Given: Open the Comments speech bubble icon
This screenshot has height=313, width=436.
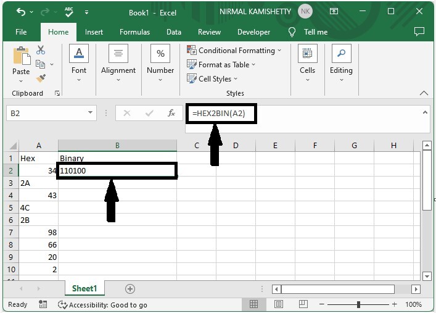Looking at the screenshot, I should pyautogui.click(x=419, y=31).
